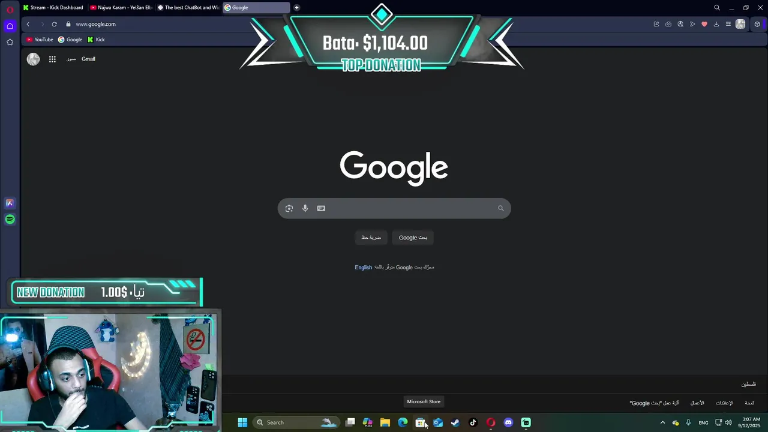Open Discord from the taskbar
The image size is (768, 432).
[508, 422]
